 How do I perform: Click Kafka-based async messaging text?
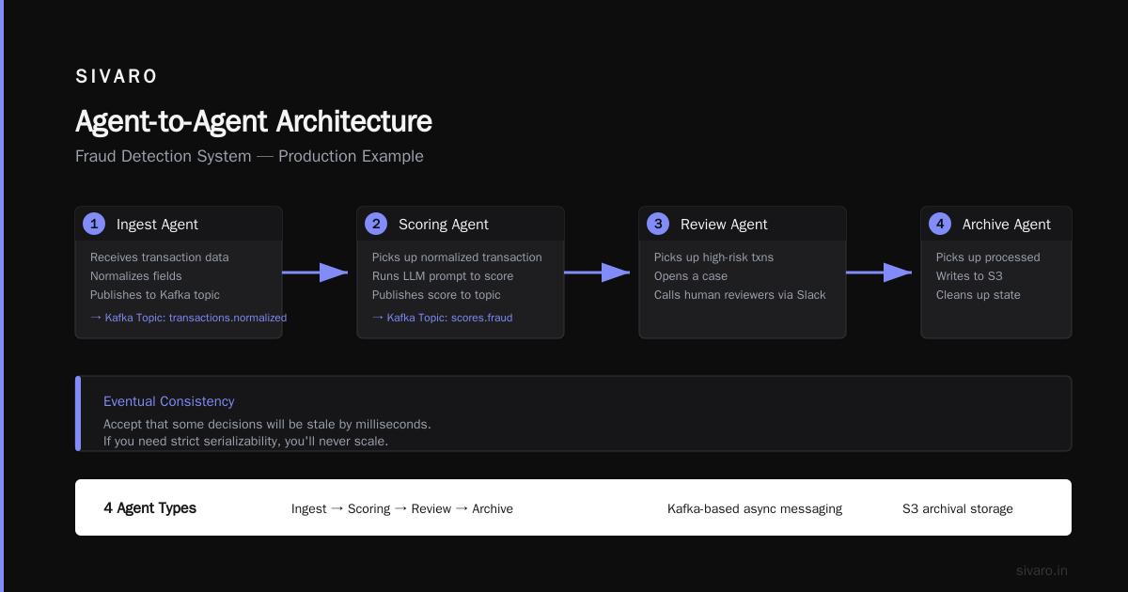[x=755, y=508]
